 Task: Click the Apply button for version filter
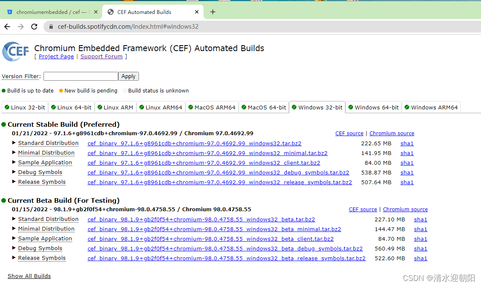point(128,76)
